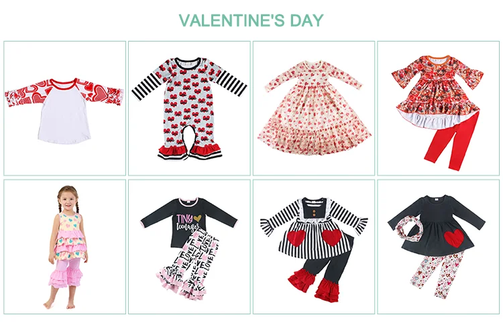Screen dimensions: 503x323
Task: Click the LOVE print ruffle bell-bottom pants
Action: tap(189, 264)
